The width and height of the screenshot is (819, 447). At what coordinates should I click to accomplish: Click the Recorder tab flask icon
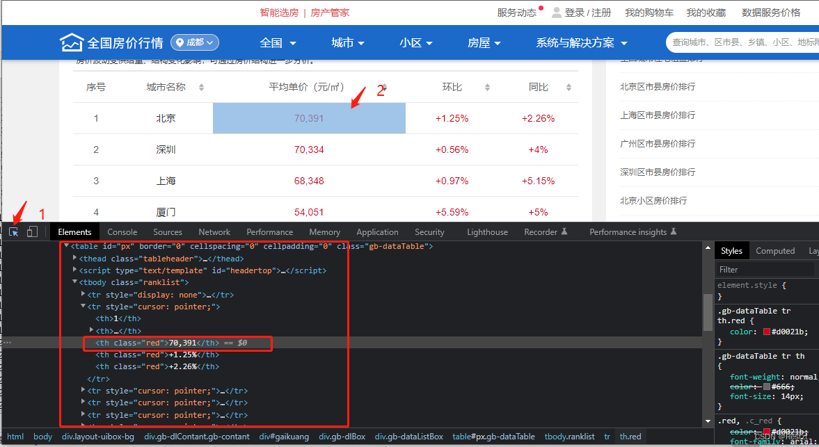pos(564,231)
